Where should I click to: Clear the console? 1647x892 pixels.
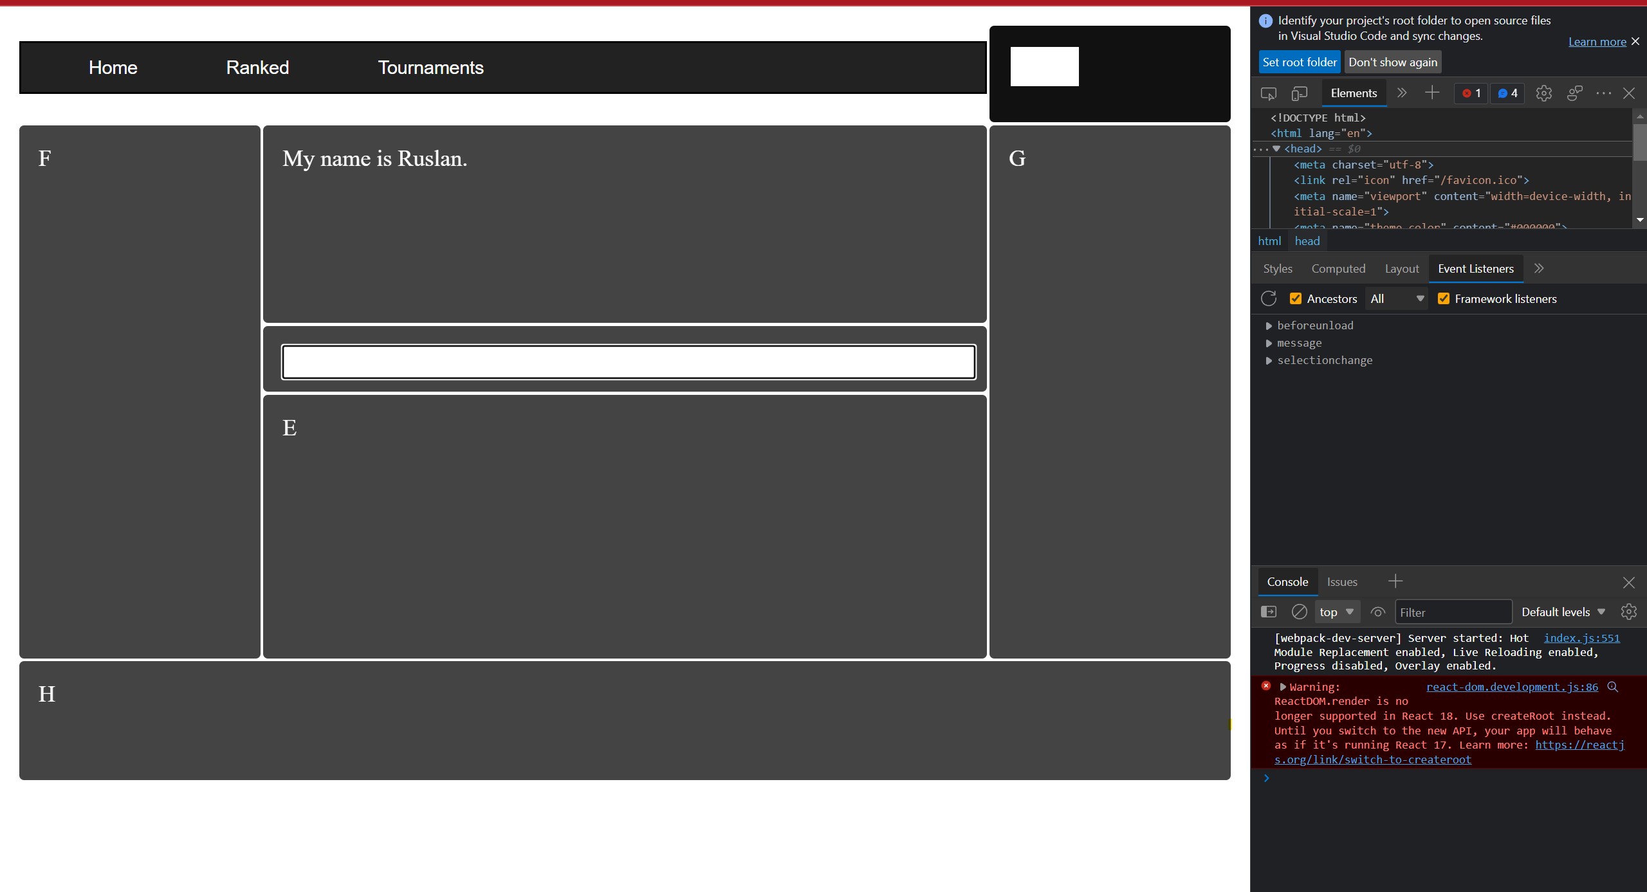pyautogui.click(x=1299, y=612)
